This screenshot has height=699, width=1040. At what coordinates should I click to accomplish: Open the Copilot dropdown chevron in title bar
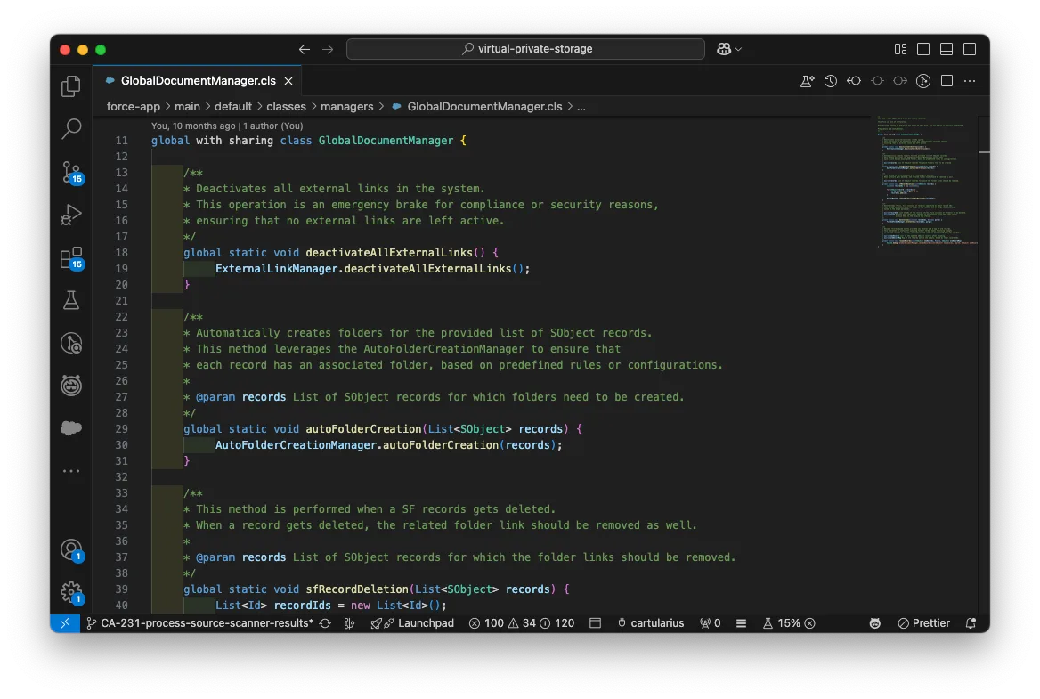[739, 49]
